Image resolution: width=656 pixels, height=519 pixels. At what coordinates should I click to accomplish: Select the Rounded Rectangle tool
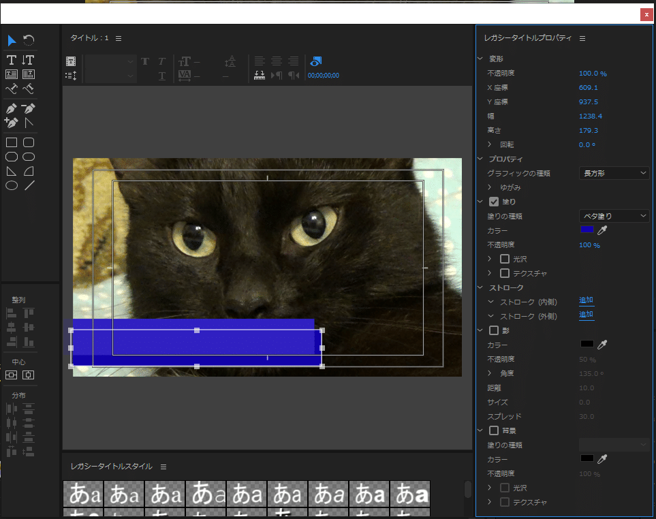tap(29, 142)
